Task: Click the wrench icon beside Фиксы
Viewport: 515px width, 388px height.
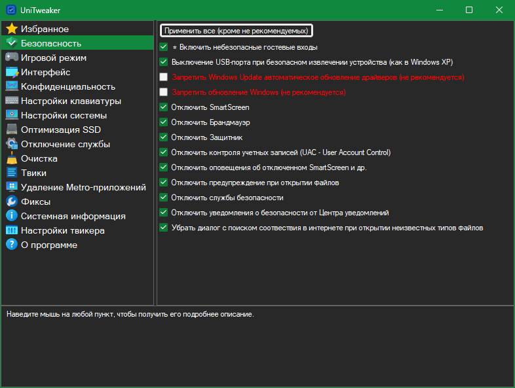Action: [11, 202]
